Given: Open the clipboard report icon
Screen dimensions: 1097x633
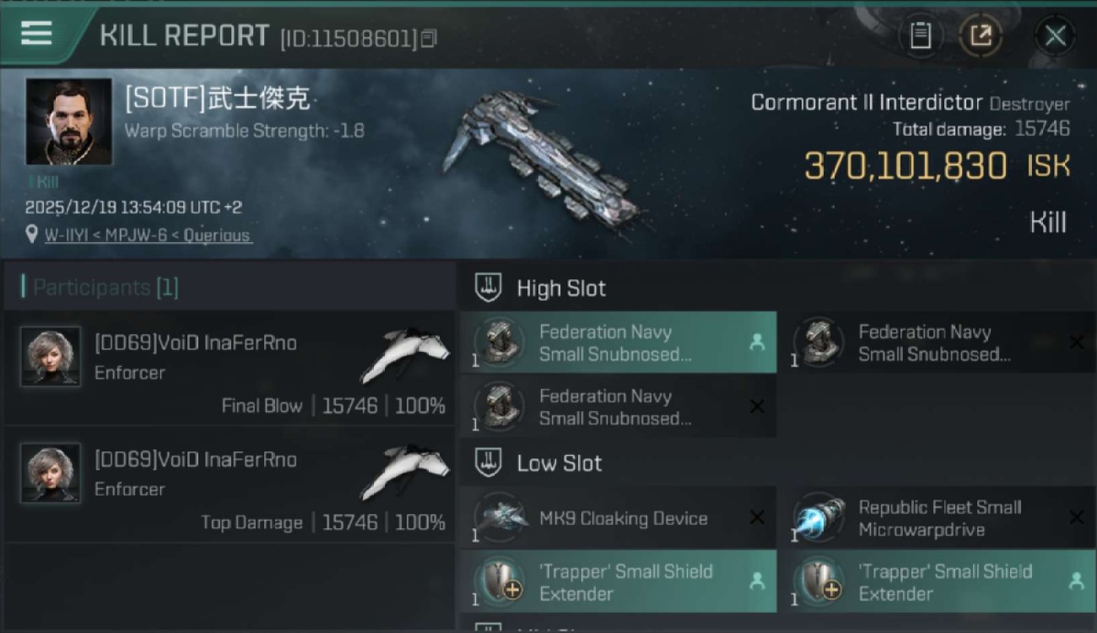Looking at the screenshot, I should (x=921, y=35).
